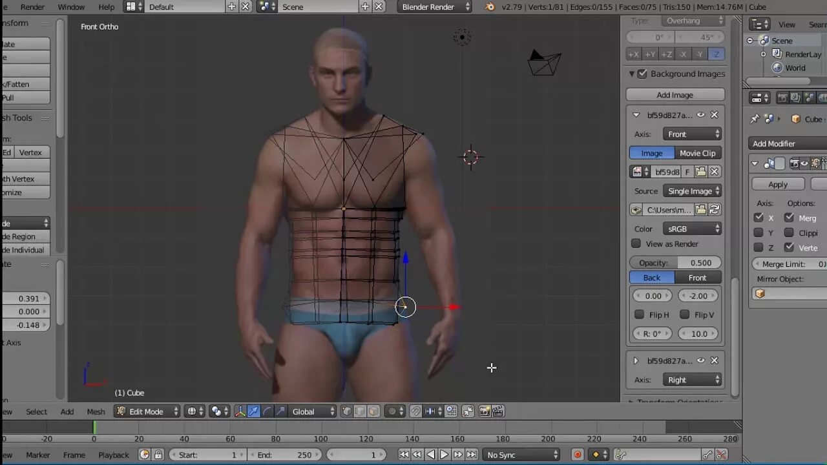Jump to the next keyframe
The image size is (827, 465).
(x=458, y=455)
